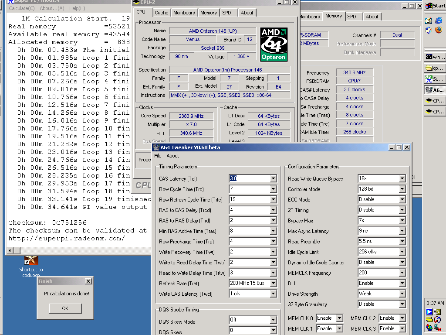Click the Checksum 0C751256 line in Super PI
This screenshot has height=335, width=446.
47,222
